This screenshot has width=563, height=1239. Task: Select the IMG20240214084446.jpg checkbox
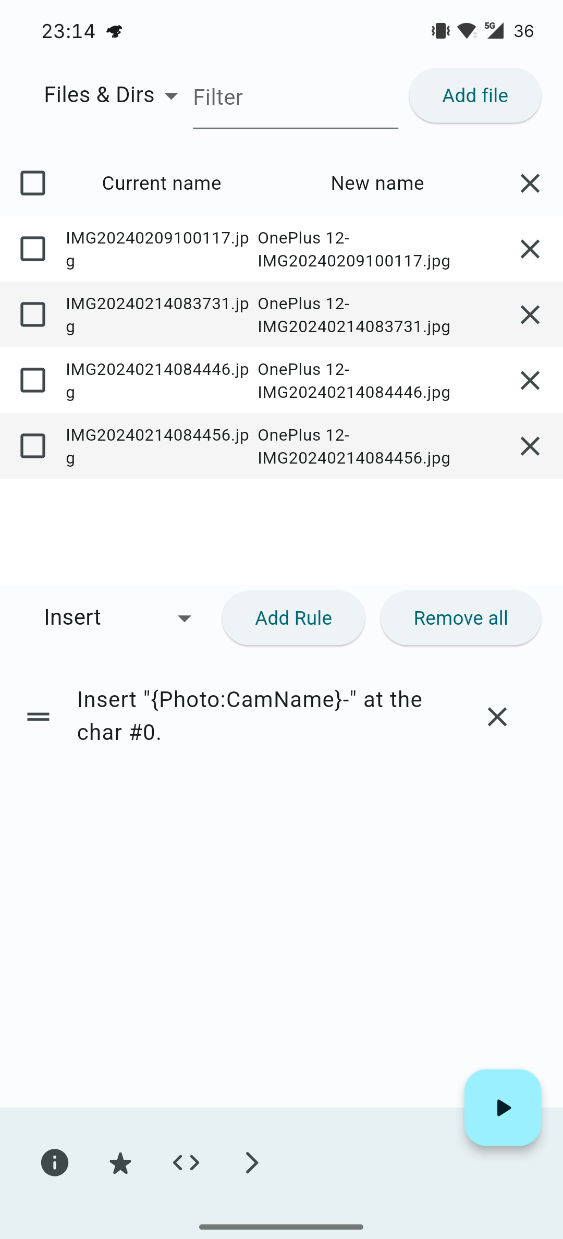(33, 380)
